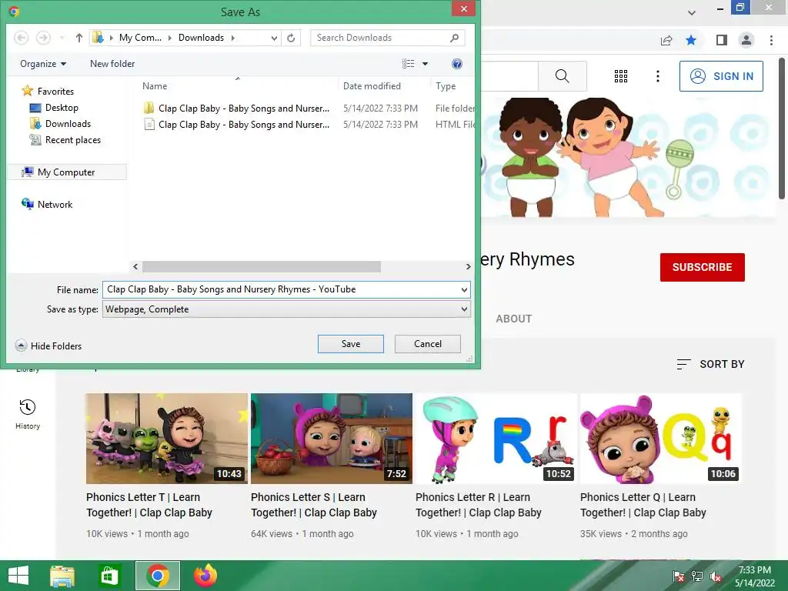Select the Clap Clap Baby HTML file row
Image resolution: width=788 pixels, height=591 pixels.
tap(308, 124)
